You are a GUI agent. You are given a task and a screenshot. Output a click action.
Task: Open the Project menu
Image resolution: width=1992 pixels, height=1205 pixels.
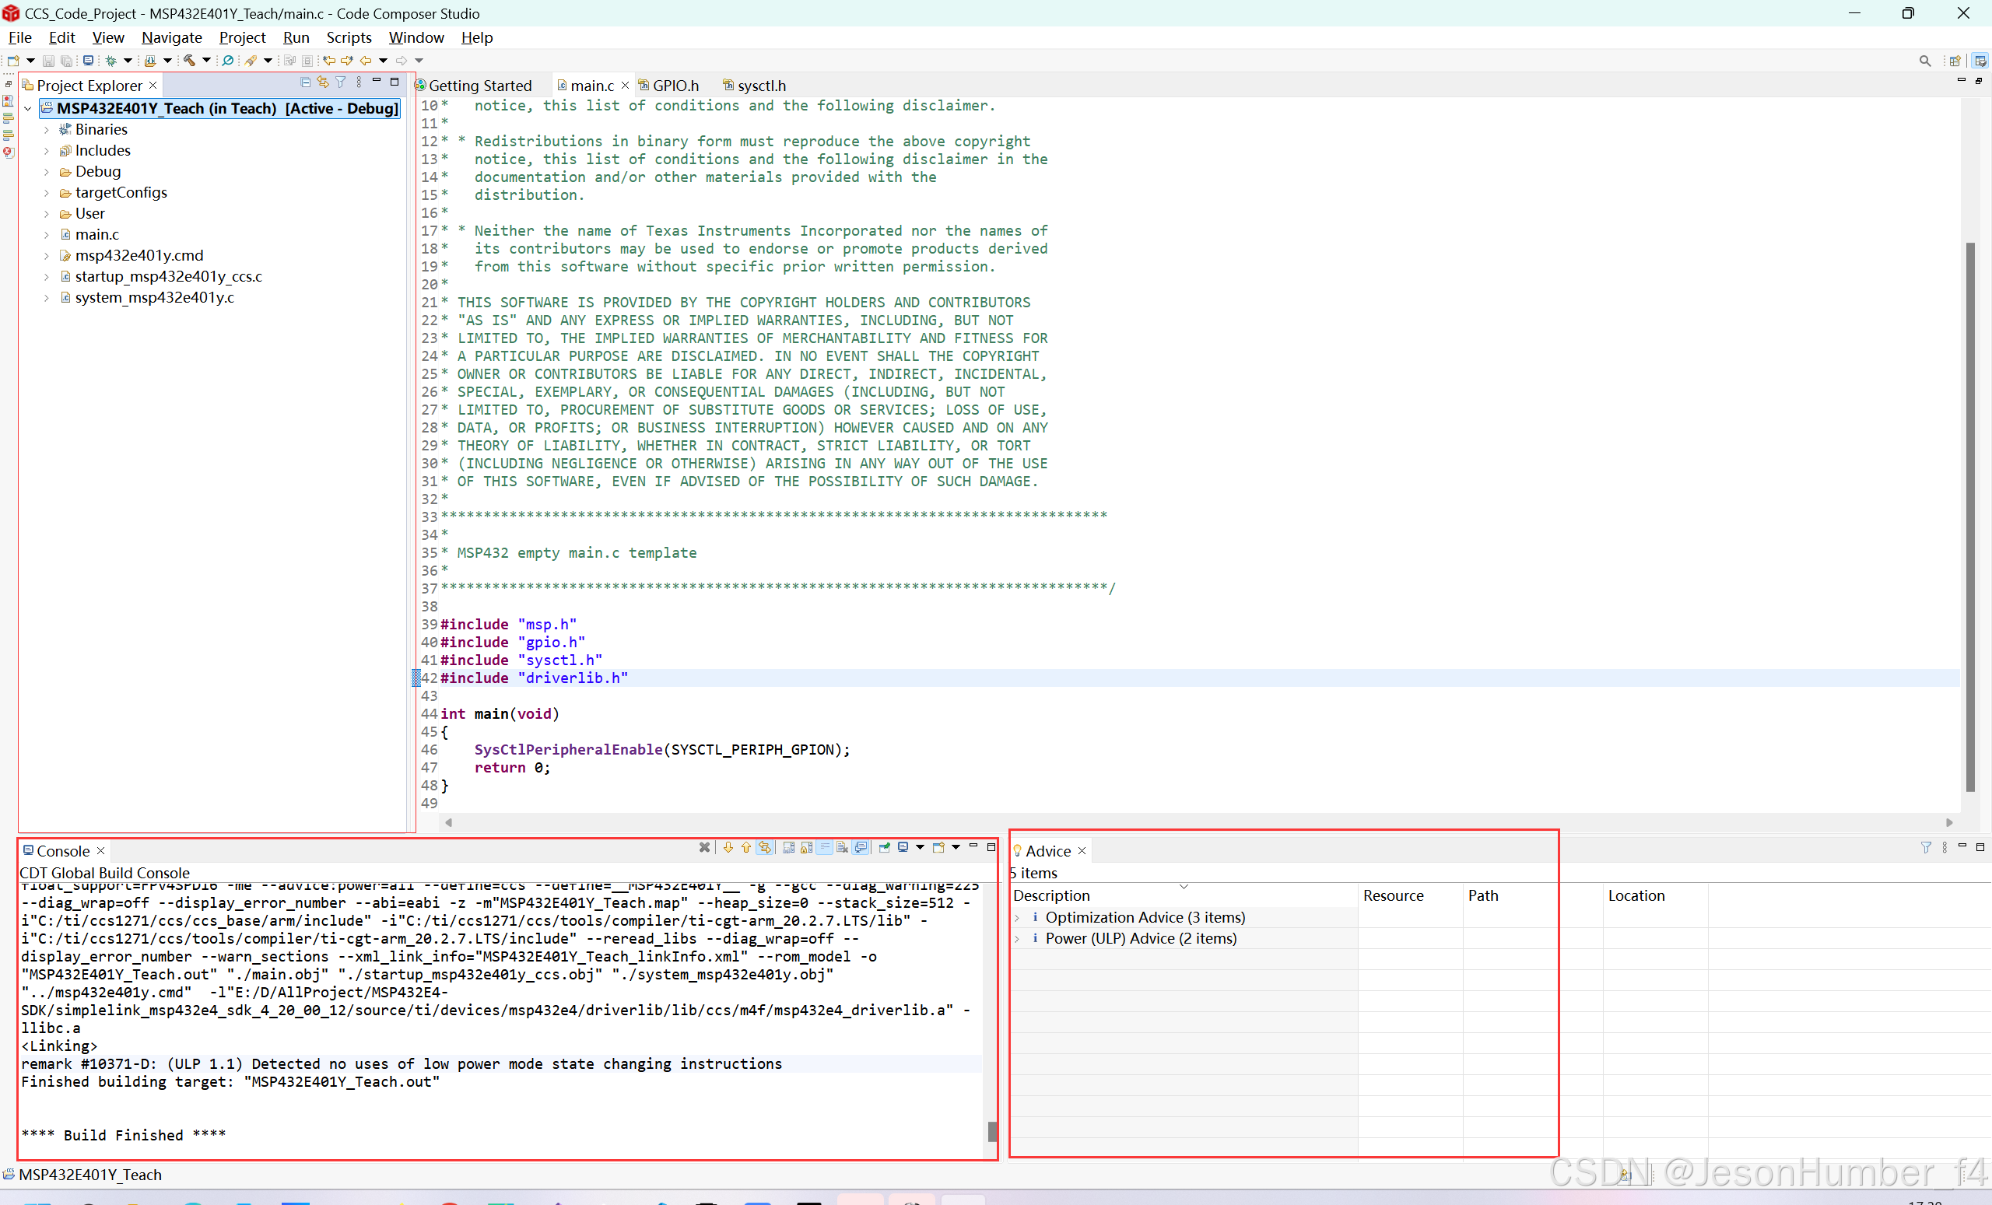point(242,37)
